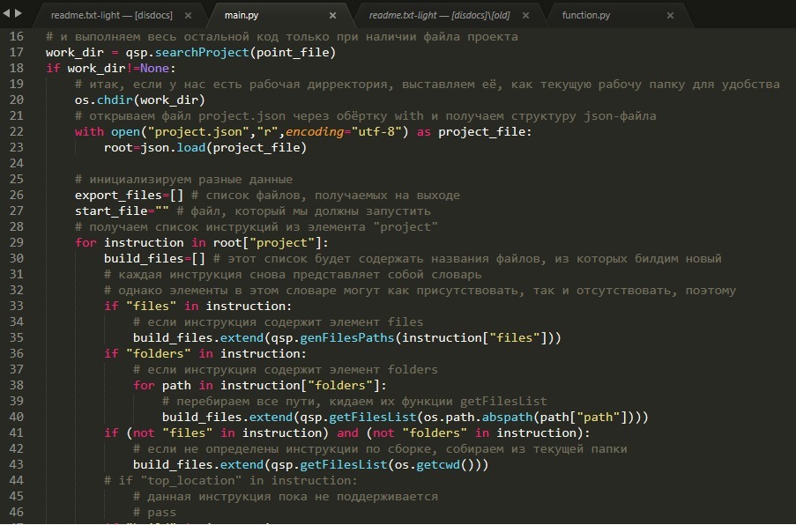Switch to the function.py tab
The width and height of the screenshot is (796, 525).
(x=586, y=15)
